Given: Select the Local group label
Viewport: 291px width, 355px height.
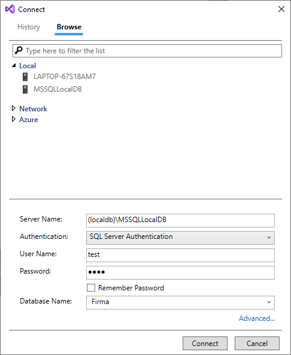Looking at the screenshot, I should (28, 66).
